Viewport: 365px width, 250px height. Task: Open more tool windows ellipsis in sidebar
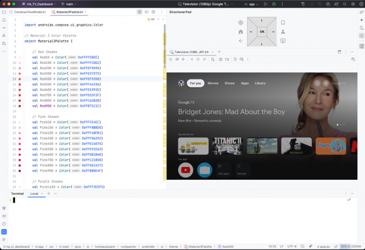(x=4, y=52)
